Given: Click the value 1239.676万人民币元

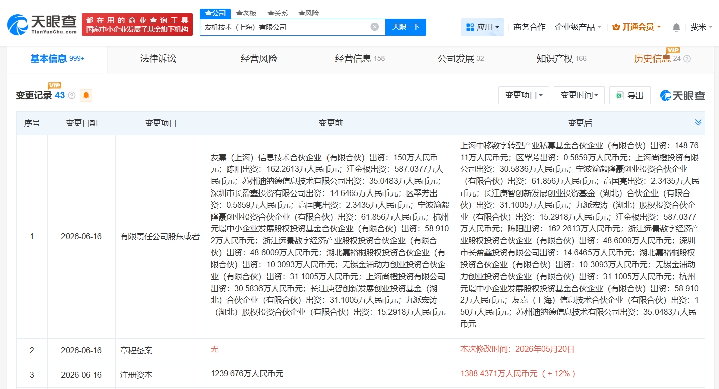Looking at the screenshot, I should point(247,374).
